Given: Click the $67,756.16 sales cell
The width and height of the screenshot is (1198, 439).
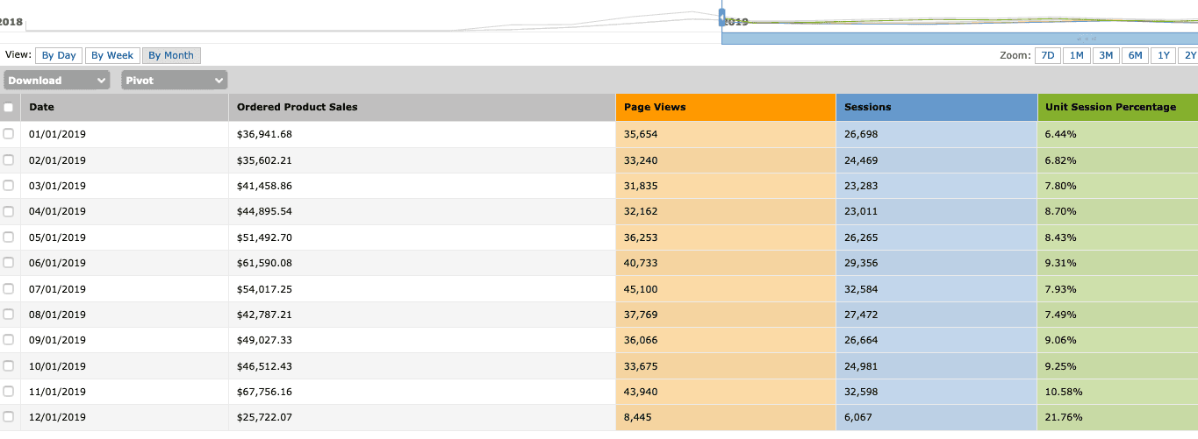Looking at the screenshot, I should 422,391.
